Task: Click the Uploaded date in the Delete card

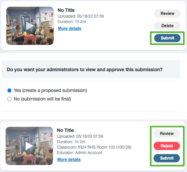Action: [81, 16]
